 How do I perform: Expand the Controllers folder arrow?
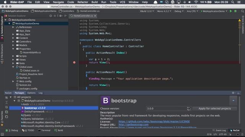[13, 41]
